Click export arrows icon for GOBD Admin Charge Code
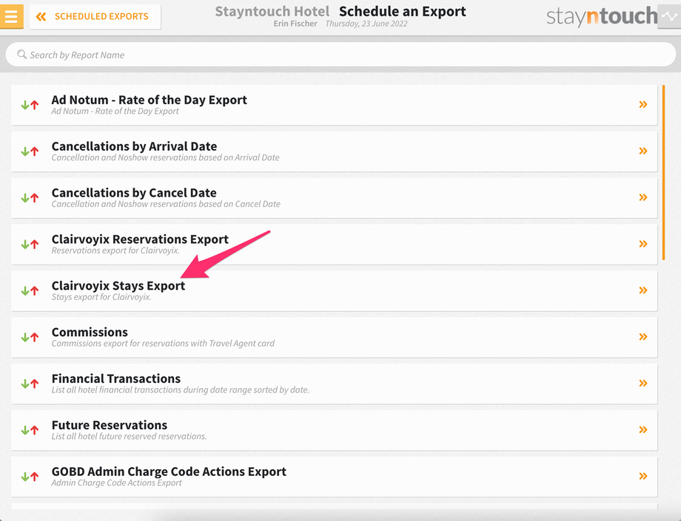The height and width of the screenshot is (521, 681). click(30, 477)
